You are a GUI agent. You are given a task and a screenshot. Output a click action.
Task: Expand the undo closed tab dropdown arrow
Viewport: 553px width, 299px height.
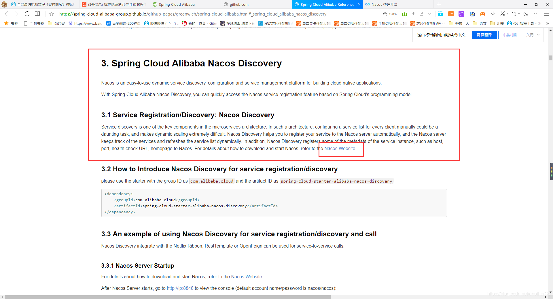[519, 14]
